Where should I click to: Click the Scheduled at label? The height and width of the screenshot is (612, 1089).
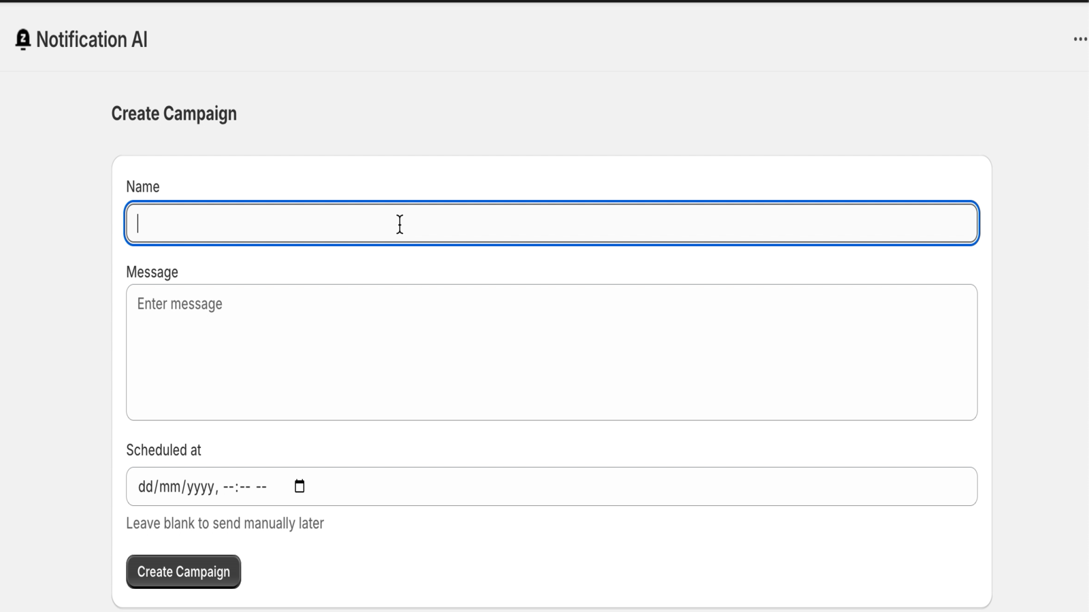(x=163, y=450)
